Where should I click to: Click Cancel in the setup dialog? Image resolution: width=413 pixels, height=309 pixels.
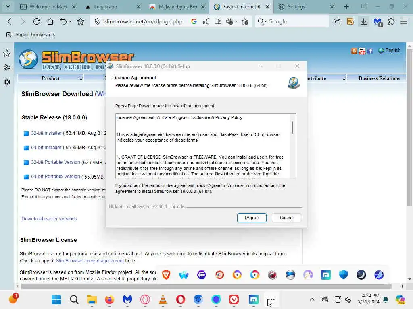286,218
